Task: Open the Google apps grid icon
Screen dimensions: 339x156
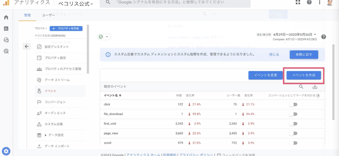Action: point(298,2)
